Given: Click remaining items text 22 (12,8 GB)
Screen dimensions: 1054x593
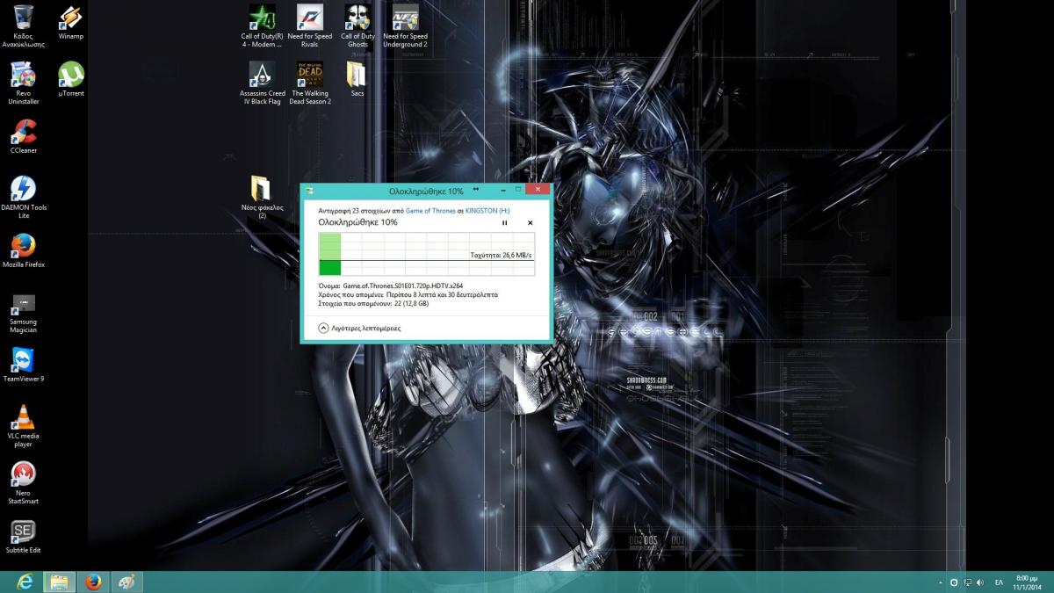Looking at the screenshot, I should tap(411, 303).
